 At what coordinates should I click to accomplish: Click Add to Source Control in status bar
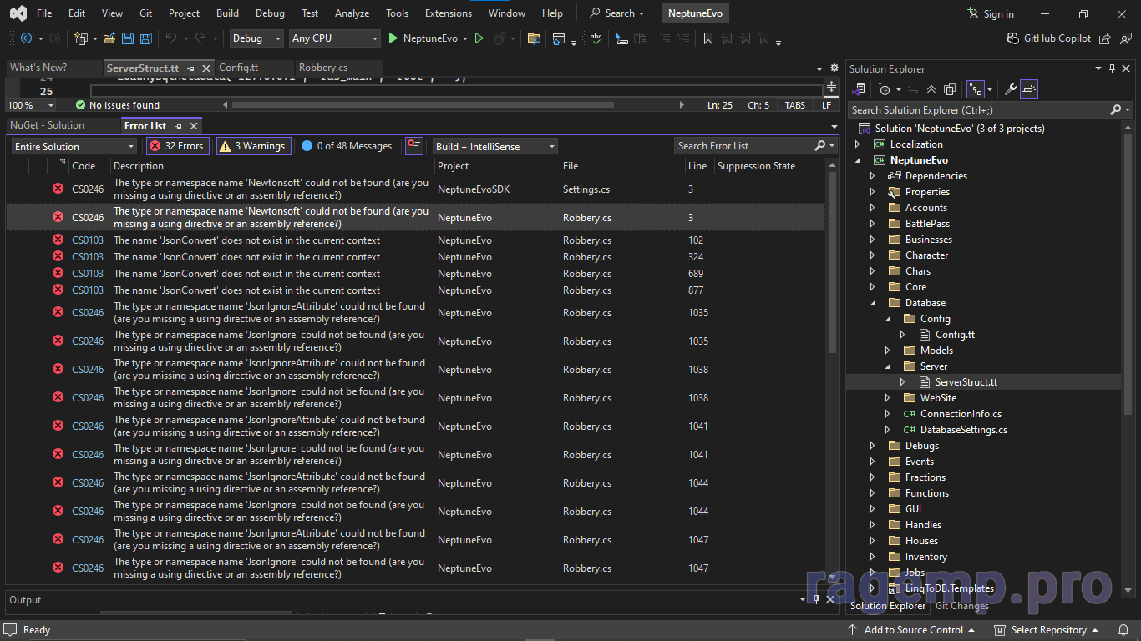click(913, 630)
